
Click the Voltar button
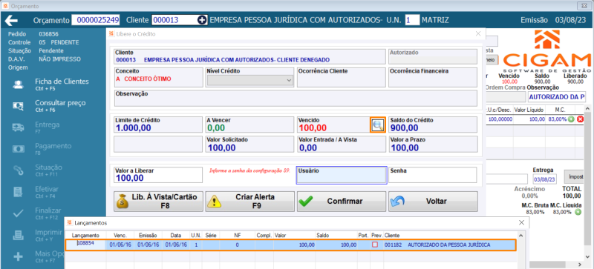pyautogui.click(x=433, y=202)
